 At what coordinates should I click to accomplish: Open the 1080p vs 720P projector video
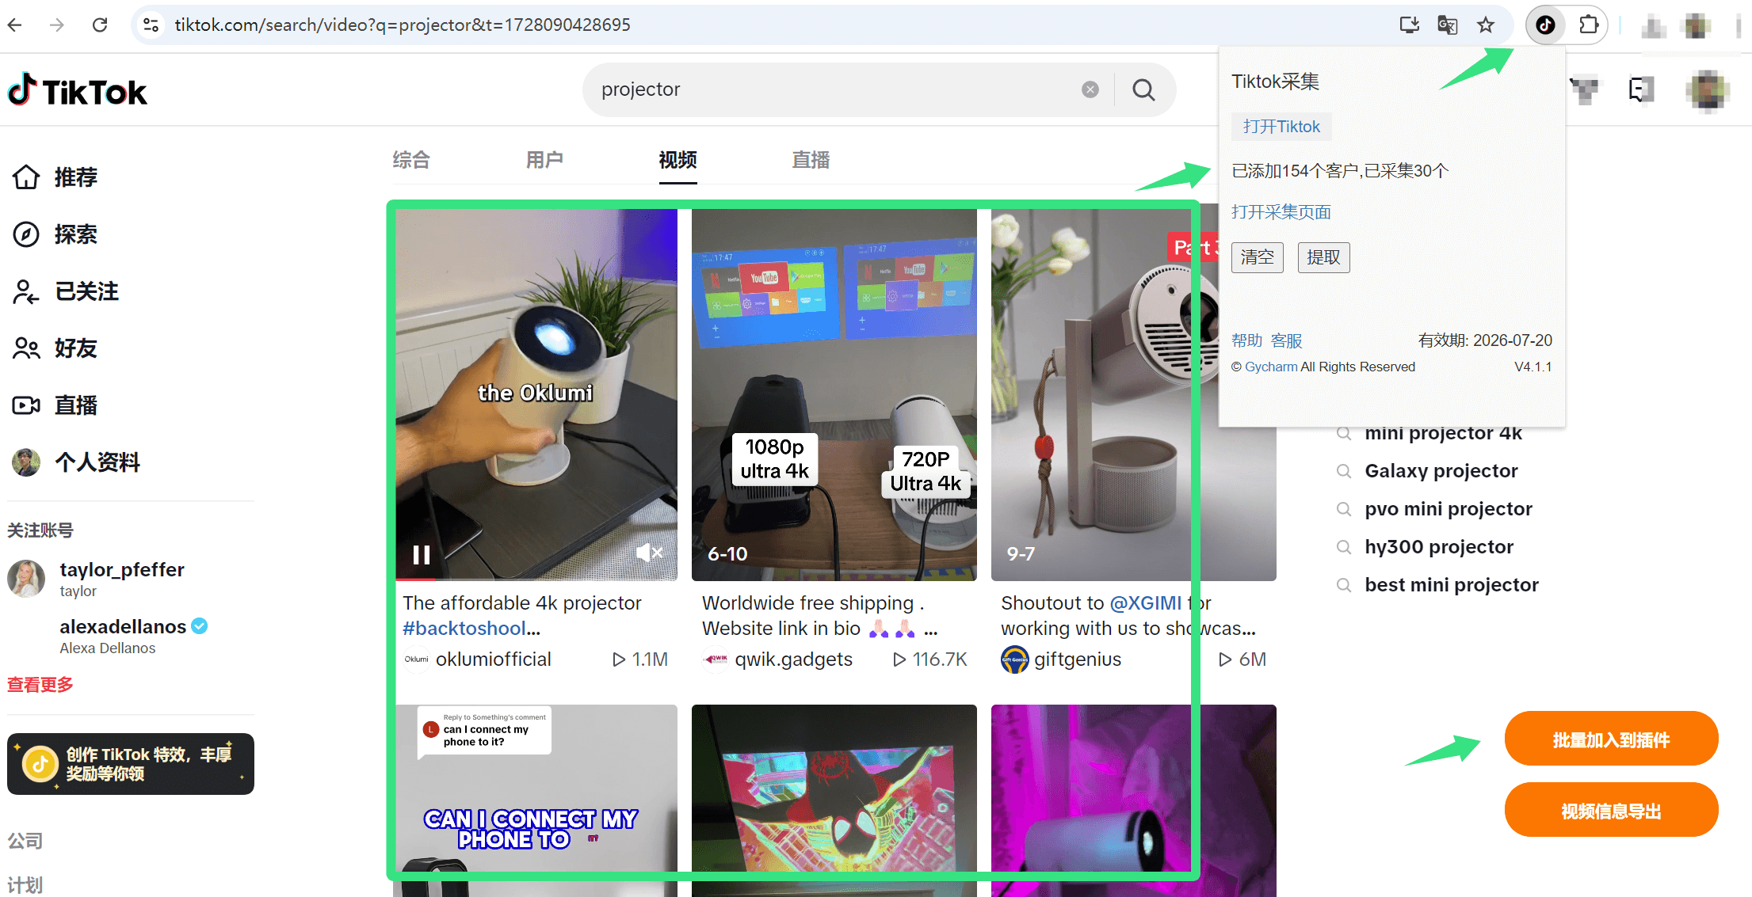pos(834,394)
